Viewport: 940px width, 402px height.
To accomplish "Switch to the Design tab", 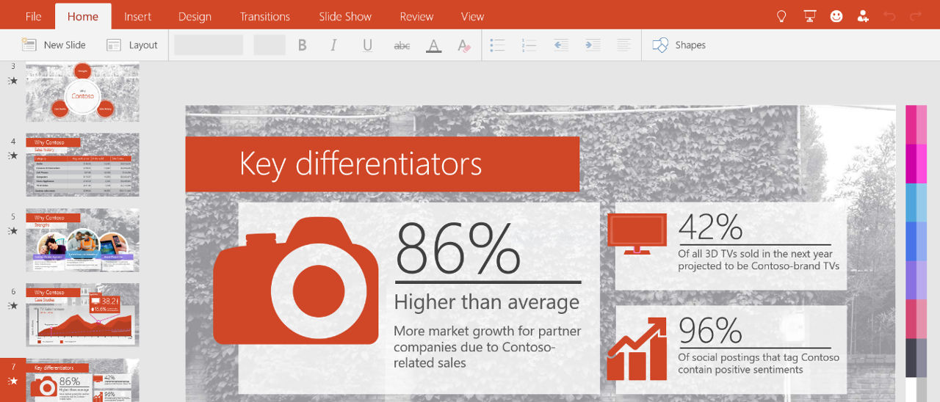I will click(x=195, y=16).
